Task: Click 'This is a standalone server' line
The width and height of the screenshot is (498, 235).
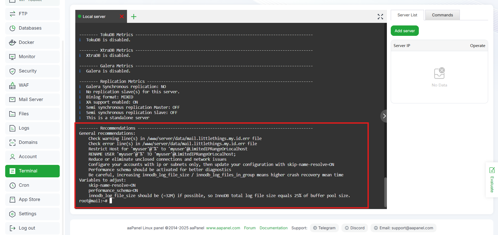Action: tap(118, 118)
